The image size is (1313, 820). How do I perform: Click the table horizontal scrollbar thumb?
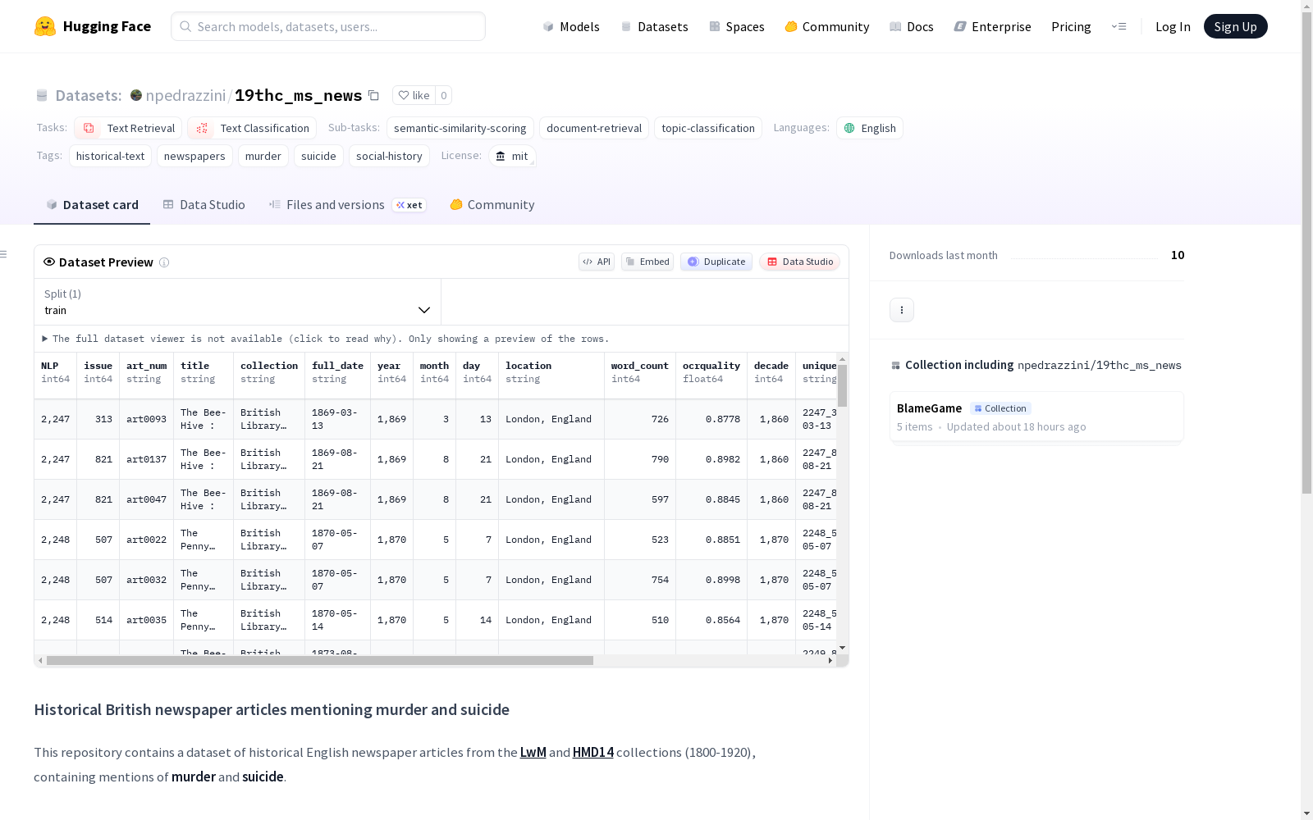click(x=320, y=660)
